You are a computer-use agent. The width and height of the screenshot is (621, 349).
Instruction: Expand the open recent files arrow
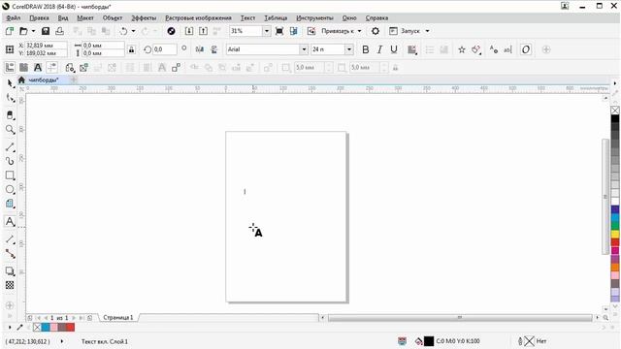[x=33, y=31]
